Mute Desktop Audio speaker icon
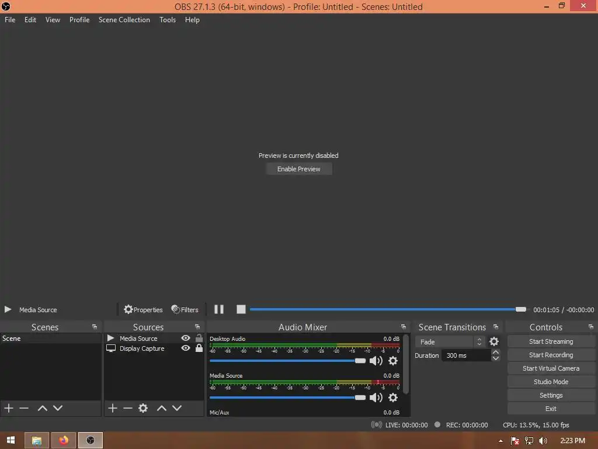598x449 pixels. pyautogui.click(x=376, y=361)
